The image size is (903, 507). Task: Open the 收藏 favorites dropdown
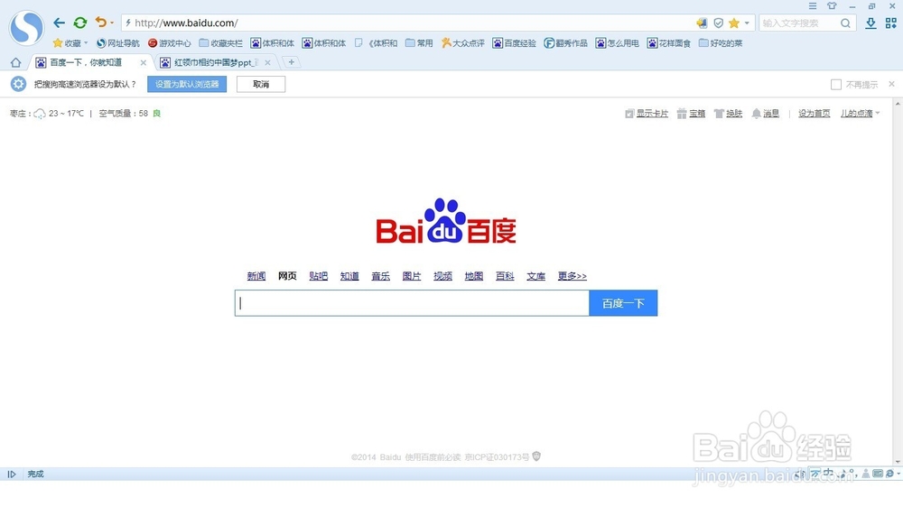[x=70, y=43]
